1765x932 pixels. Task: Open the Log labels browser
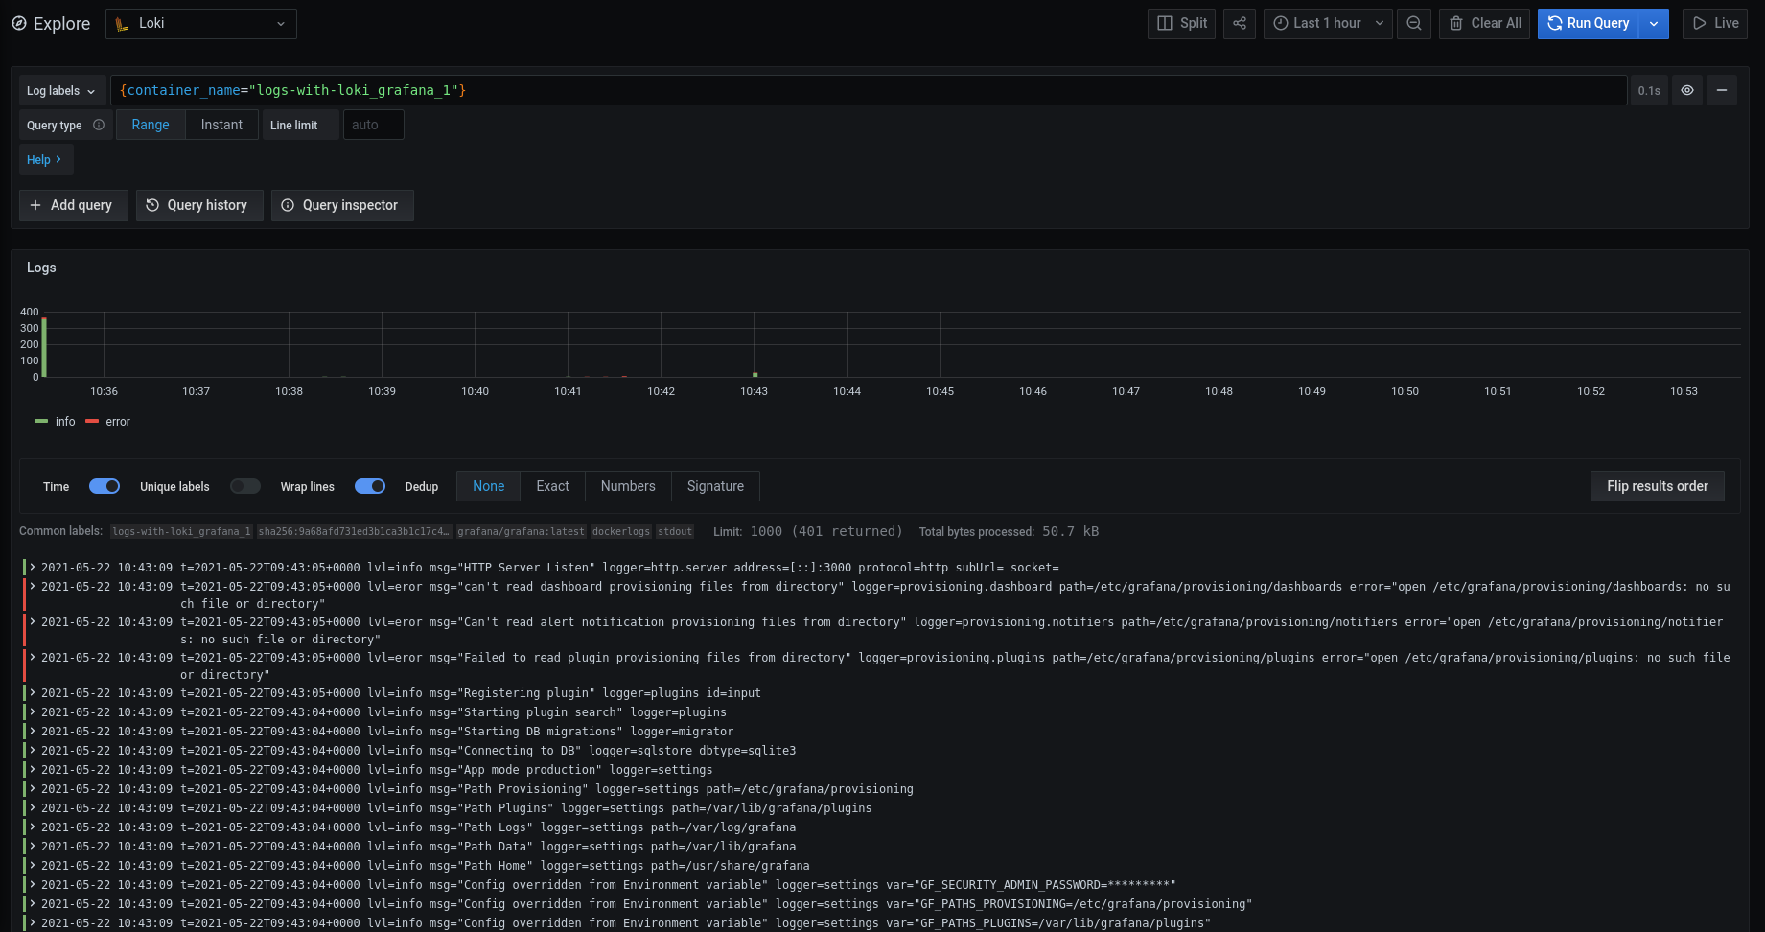62,91
